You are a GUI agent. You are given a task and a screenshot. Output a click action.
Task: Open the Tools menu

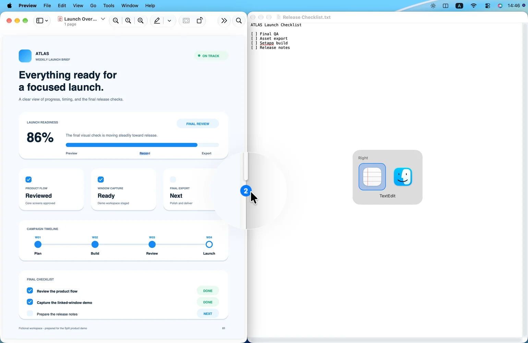[109, 5]
